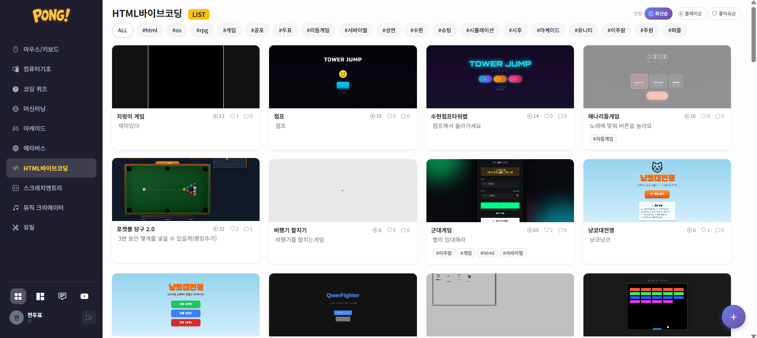
Task: Click the split layout icon in sidebar footer
Action: tap(40, 296)
